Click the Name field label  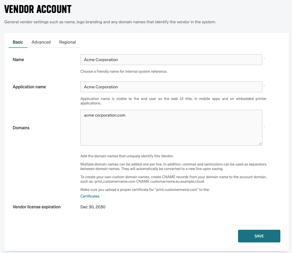pyautogui.click(x=18, y=60)
